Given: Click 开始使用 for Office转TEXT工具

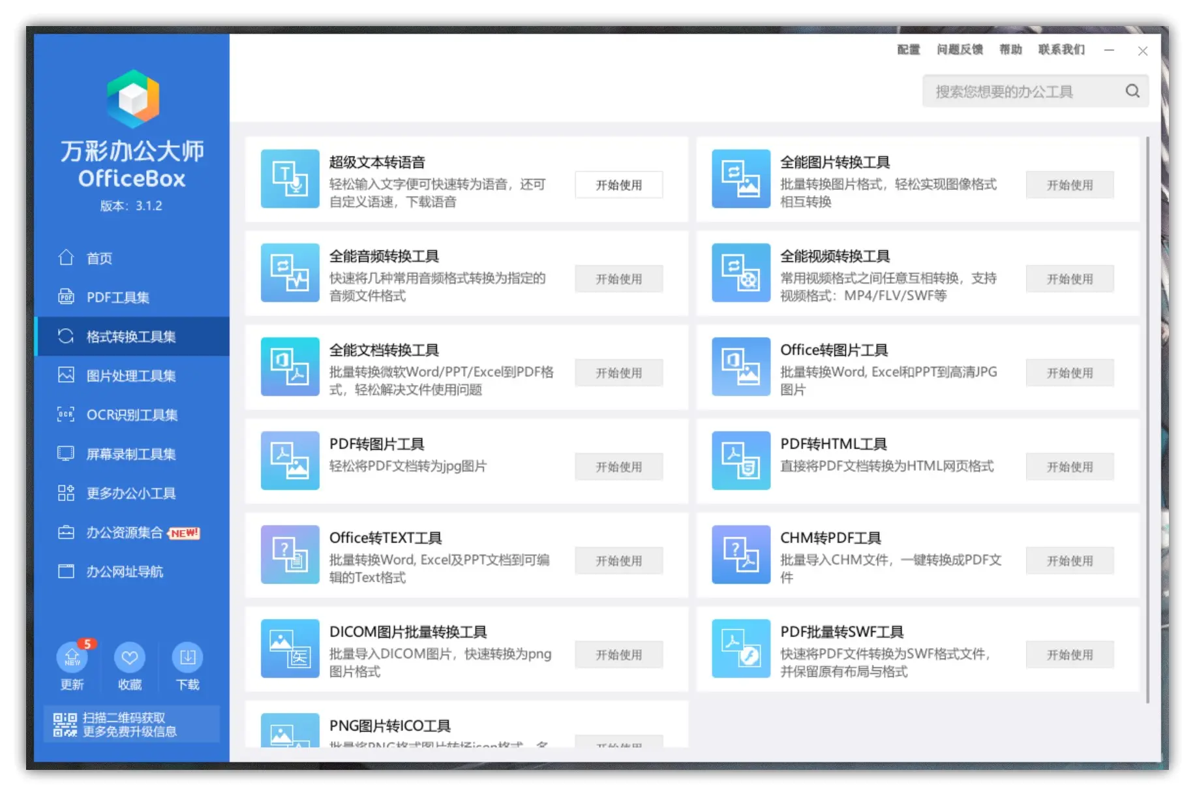Looking at the screenshot, I should (x=618, y=560).
